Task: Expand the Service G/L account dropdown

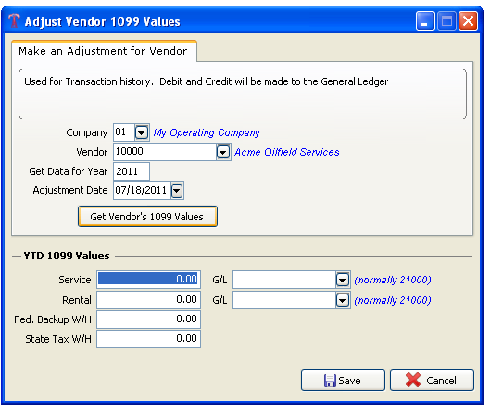Action: coord(343,280)
